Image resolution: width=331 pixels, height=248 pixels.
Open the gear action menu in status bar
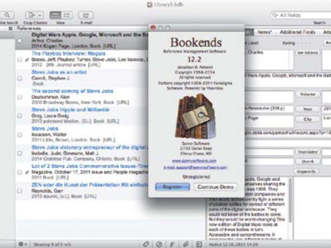click(23, 244)
